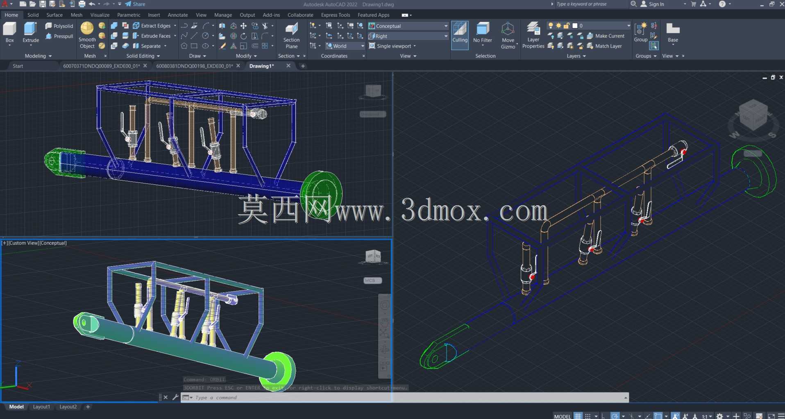
Task: Click the Extract Edges tool
Action: tap(152, 25)
